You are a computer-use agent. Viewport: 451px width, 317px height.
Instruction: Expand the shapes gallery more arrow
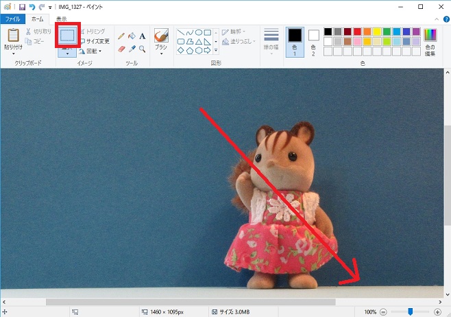(216, 51)
